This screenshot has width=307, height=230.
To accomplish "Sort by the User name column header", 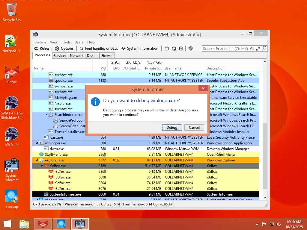I will tap(184, 68).
